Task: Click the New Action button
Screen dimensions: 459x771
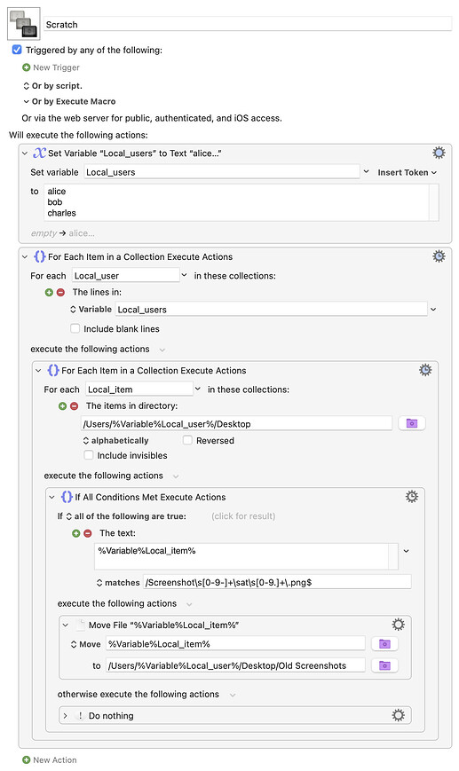Action: (x=49, y=759)
